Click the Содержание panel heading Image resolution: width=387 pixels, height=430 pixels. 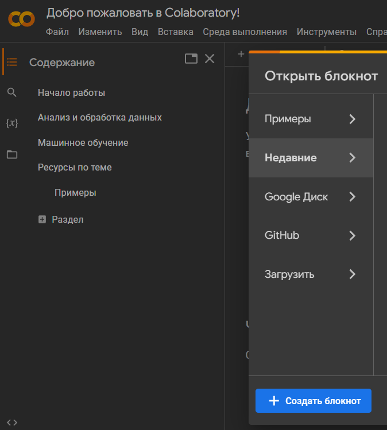(x=62, y=62)
